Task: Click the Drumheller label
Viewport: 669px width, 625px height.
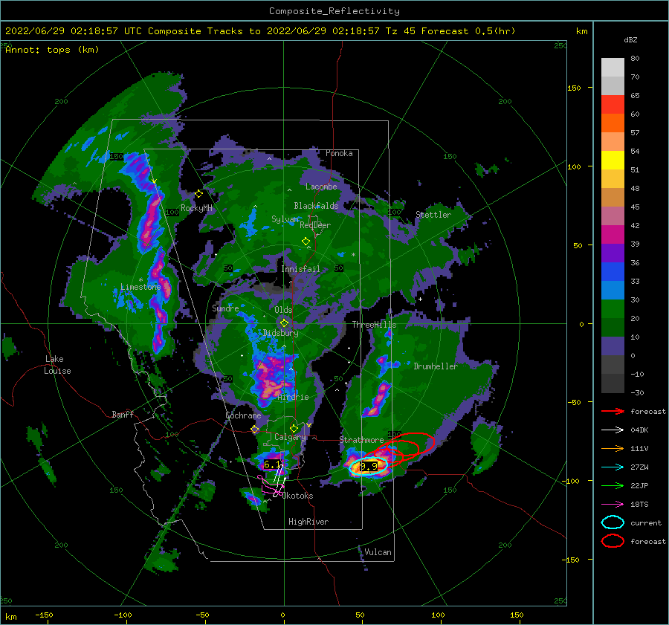Action: pyautogui.click(x=436, y=366)
